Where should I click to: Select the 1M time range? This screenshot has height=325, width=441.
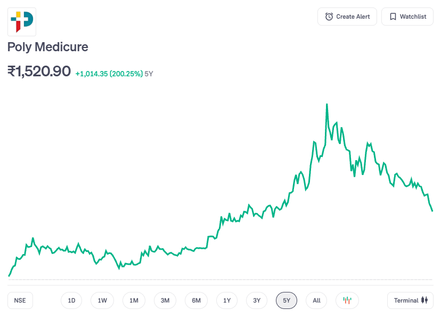[134, 300]
